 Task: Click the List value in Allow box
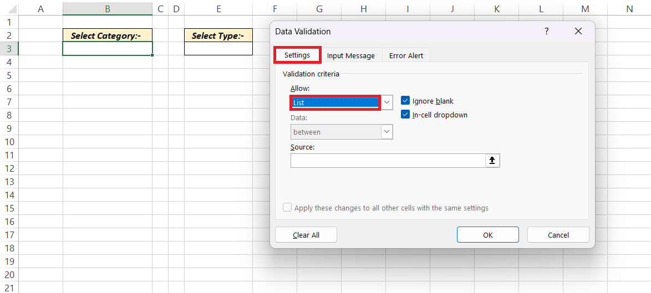(x=335, y=102)
